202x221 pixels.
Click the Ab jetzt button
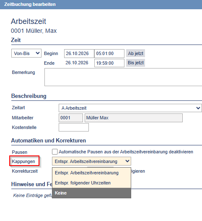(x=135, y=53)
